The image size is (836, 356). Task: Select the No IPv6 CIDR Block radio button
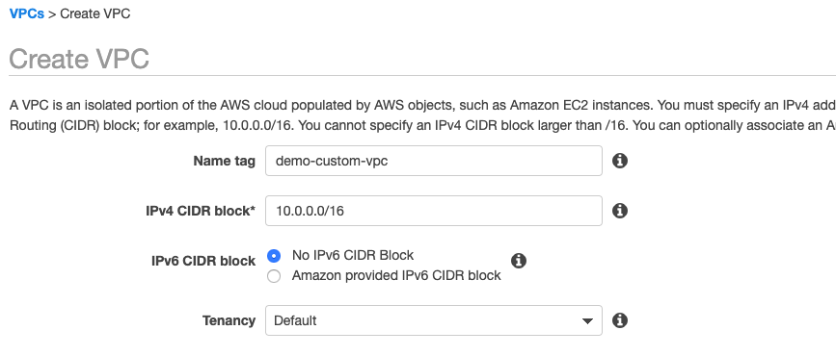274,256
